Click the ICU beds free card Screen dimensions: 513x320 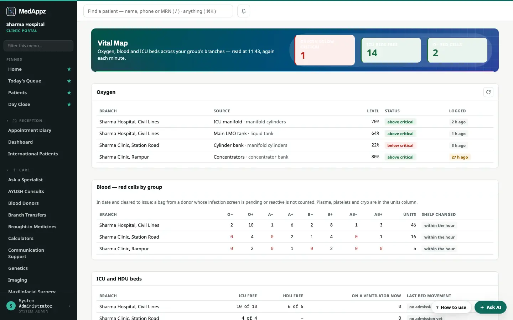tap(391, 50)
